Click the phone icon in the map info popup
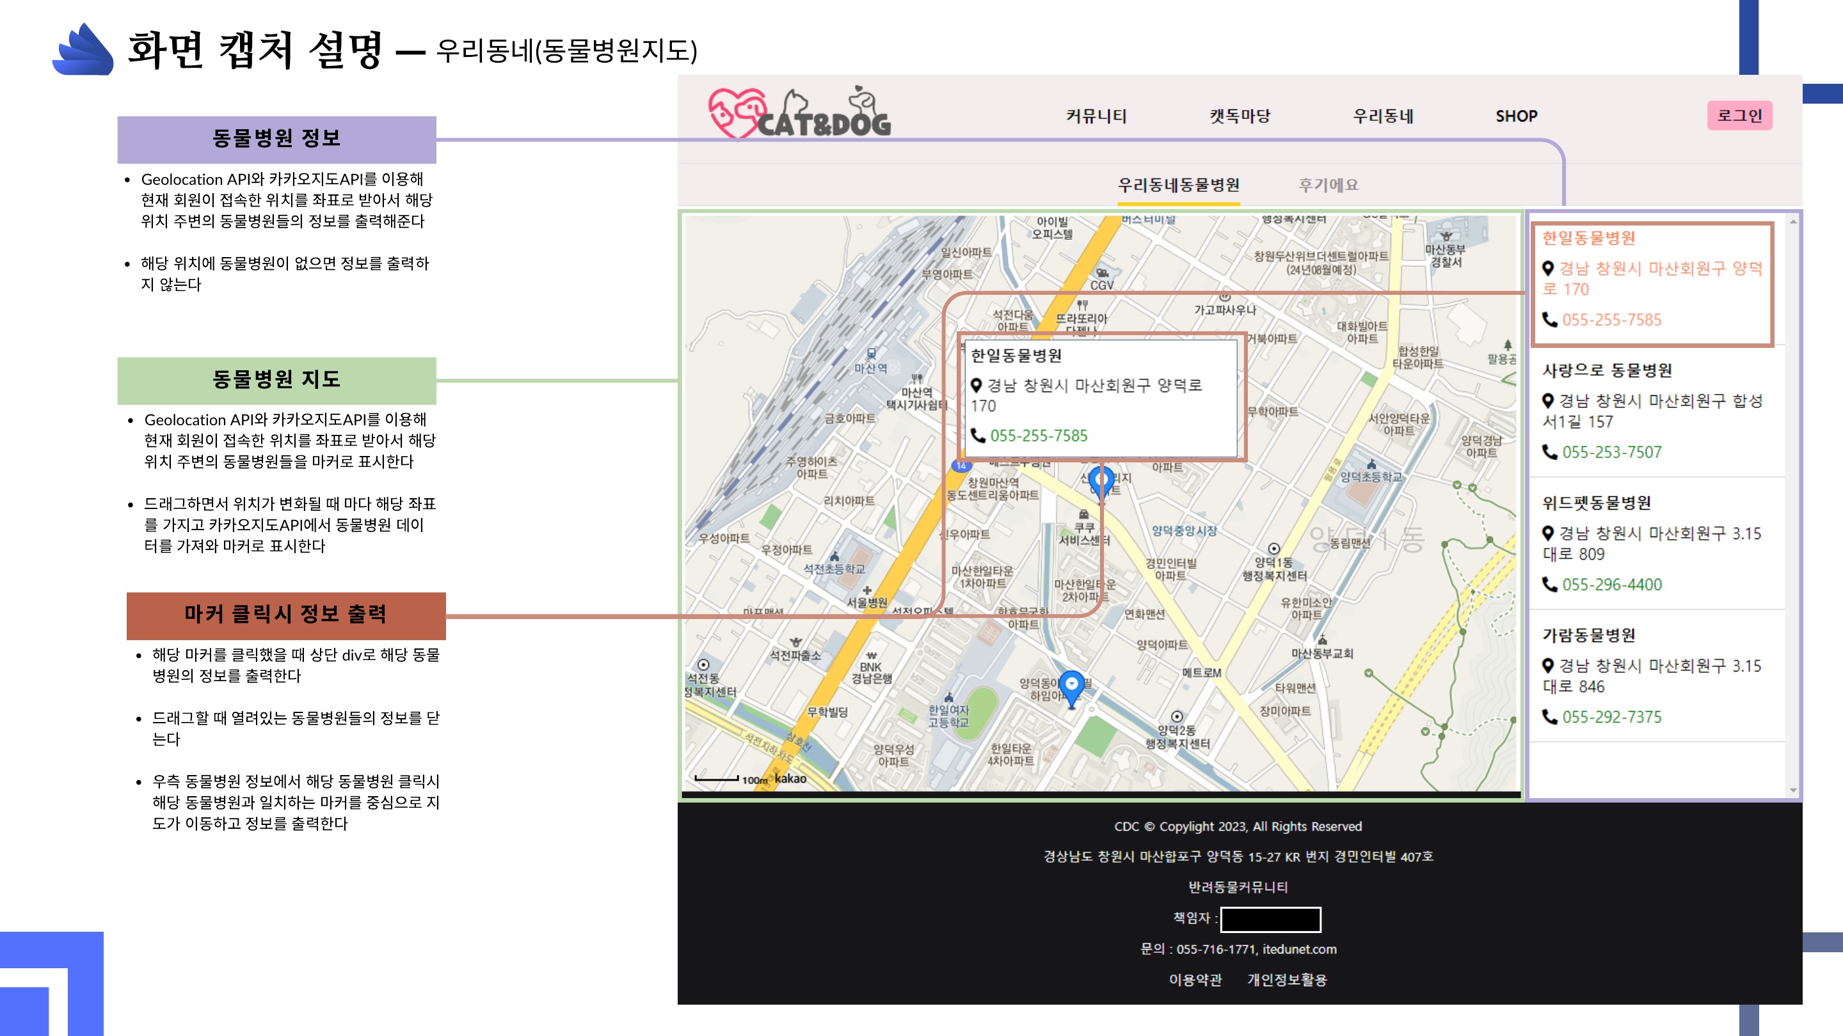 [978, 436]
